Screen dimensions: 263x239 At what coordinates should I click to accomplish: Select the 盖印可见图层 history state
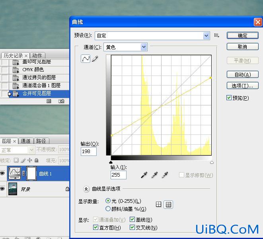[x=35, y=62]
